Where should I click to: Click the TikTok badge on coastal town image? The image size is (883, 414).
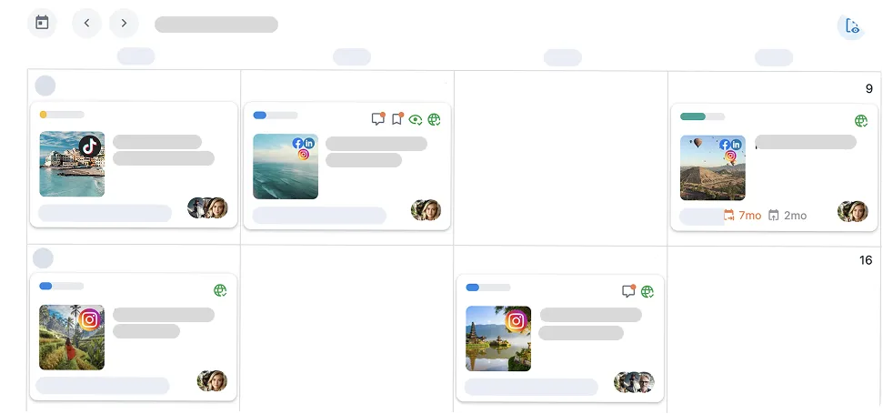[x=90, y=146]
